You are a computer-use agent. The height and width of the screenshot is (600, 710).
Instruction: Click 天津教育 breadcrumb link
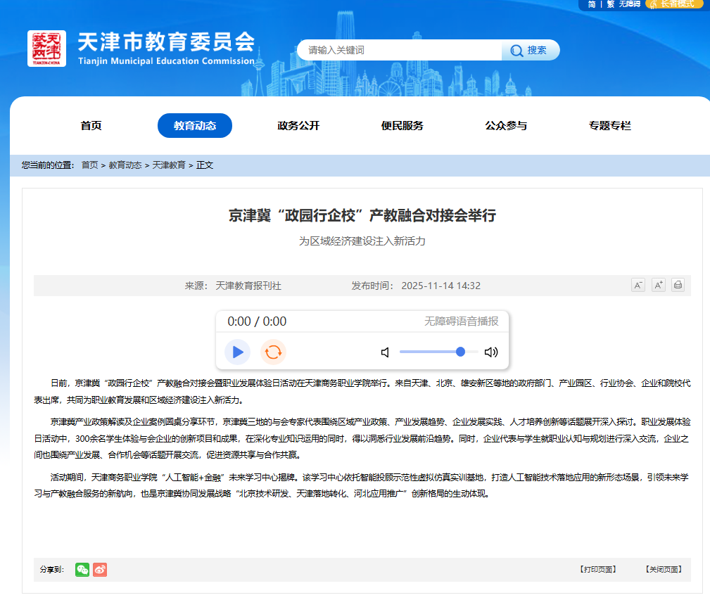coord(169,165)
